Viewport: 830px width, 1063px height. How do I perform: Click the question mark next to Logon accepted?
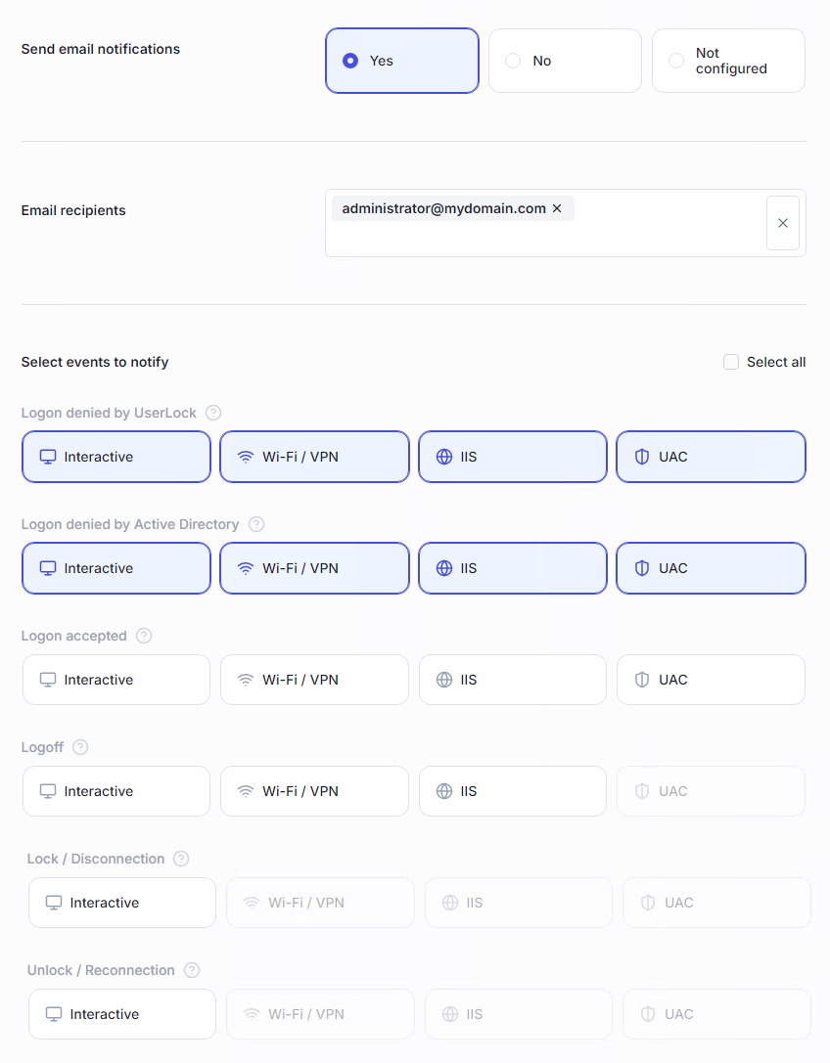(x=144, y=636)
